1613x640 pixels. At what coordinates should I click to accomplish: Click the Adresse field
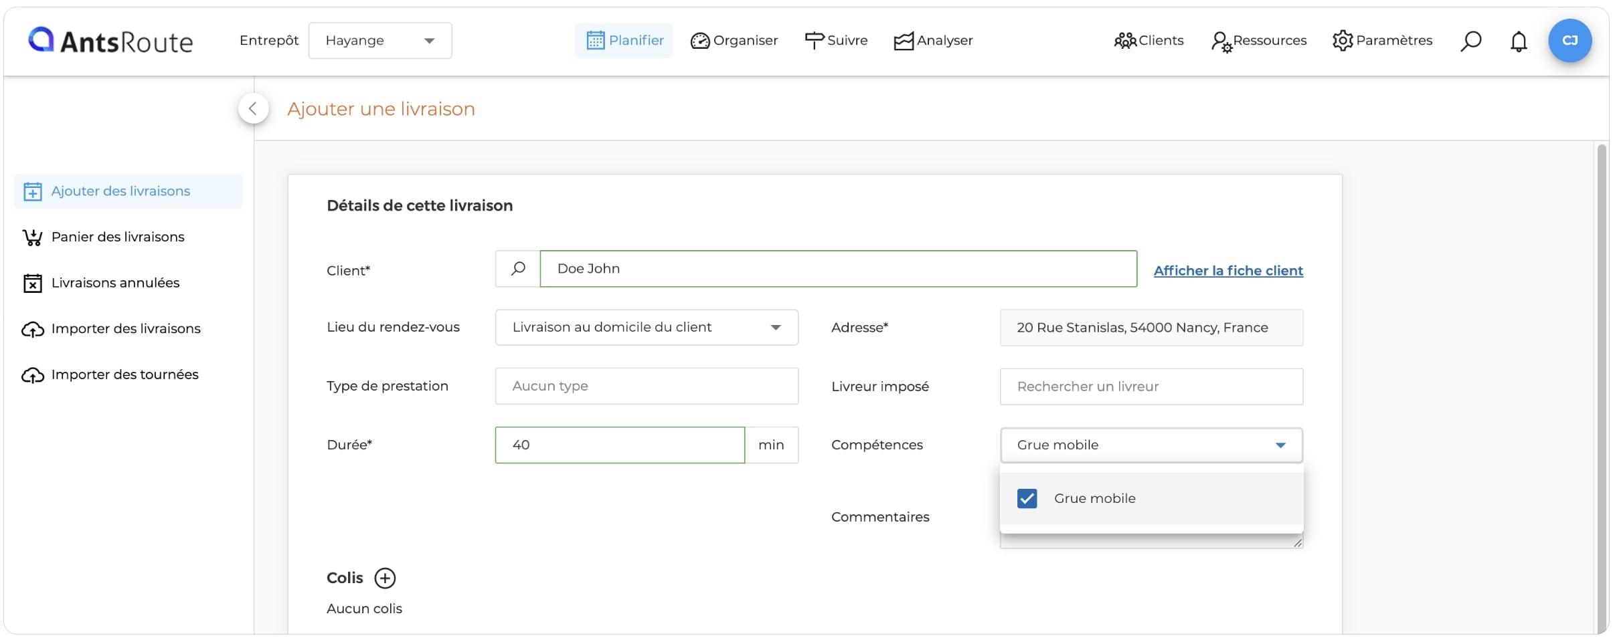tap(1151, 328)
